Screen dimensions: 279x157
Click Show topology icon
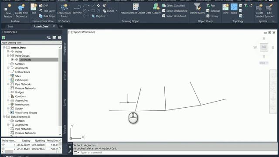click(x=234, y=9)
